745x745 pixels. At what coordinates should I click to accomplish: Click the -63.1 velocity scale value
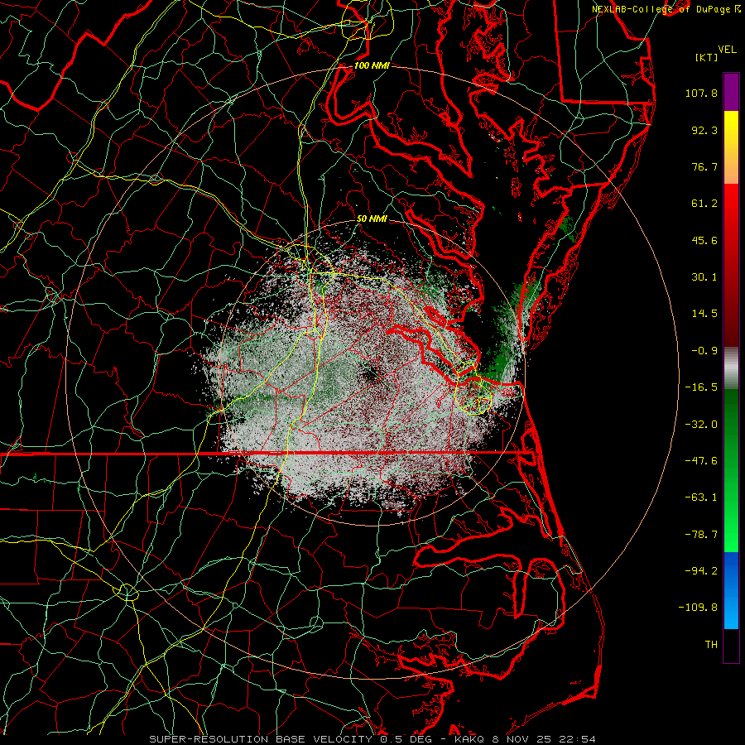(701, 497)
